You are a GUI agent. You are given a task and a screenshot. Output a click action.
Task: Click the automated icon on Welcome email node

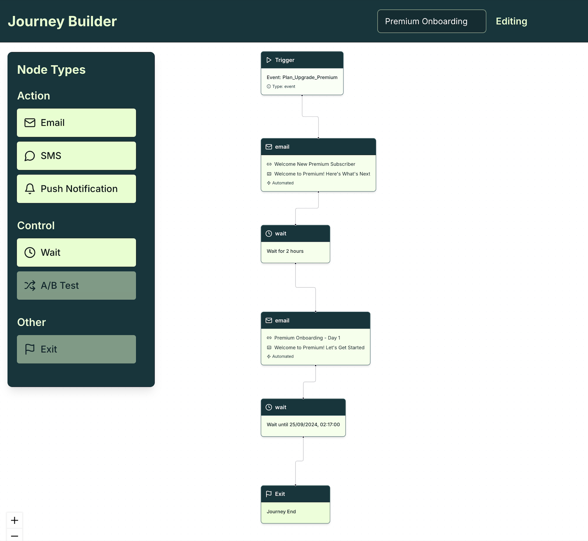[x=268, y=183]
